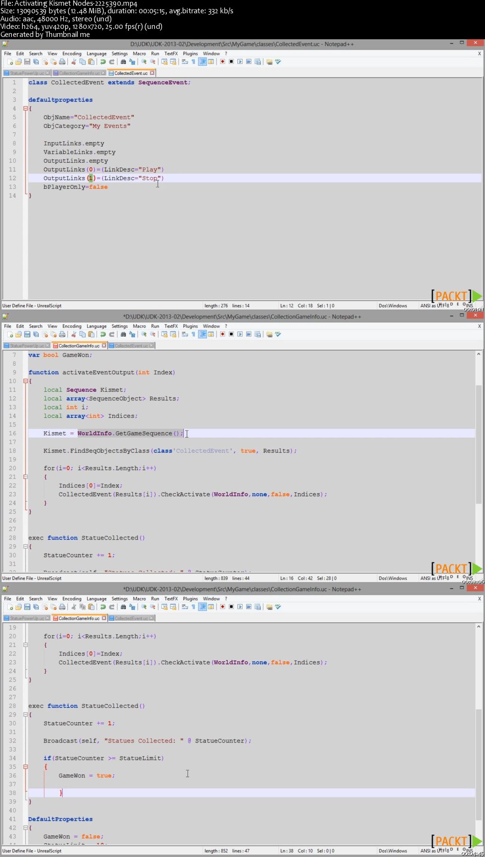This screenshot has height=857, width=485.
Task: Click Paste icon in top window toolbar
Action: pos(91,62)
